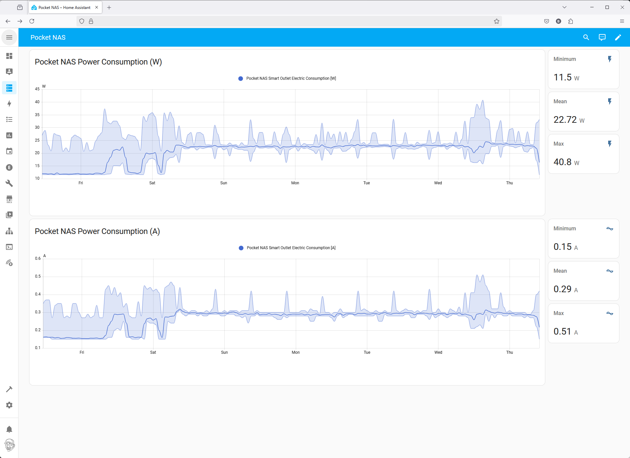Open the Notifications bell icon
The width and height of the screenshot is (630, 458).
[9, 430]
